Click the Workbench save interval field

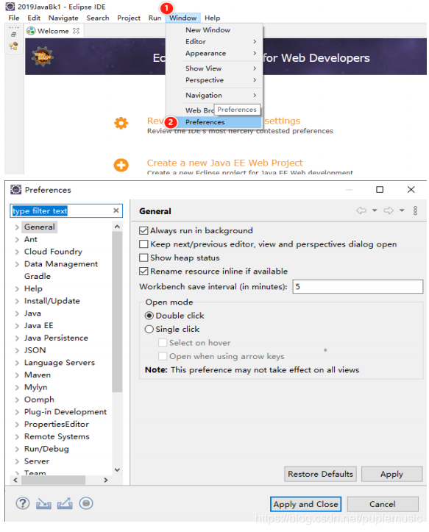(x=358, y=287)
